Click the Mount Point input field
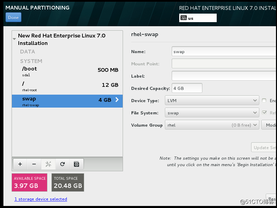This screenshot has width=277, height=208. 224,64
